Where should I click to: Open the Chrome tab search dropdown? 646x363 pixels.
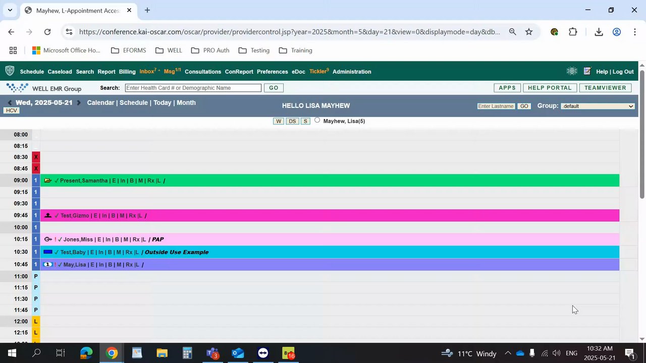pos(10,10)
